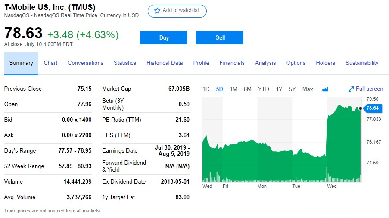This screenshot has height=218, width=389.
Task: Click the Ask value 0.00 x 2200
Action: click(x=77, y=135)
